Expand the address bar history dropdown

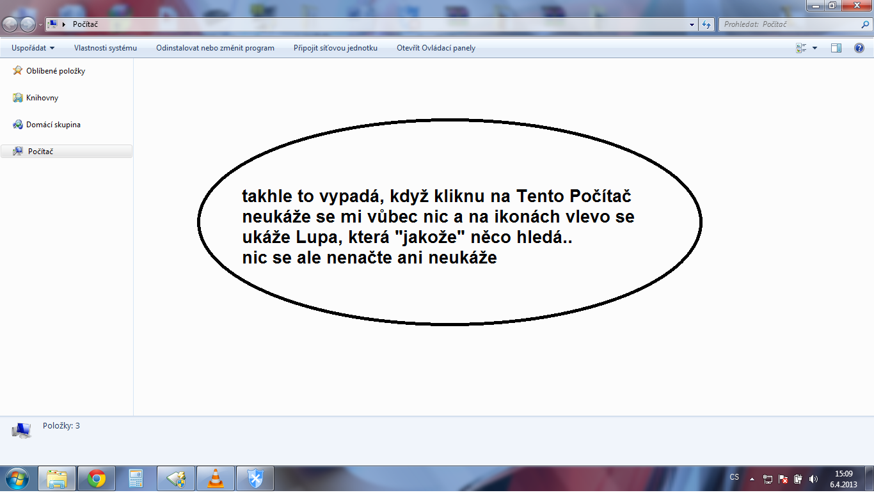692,24
